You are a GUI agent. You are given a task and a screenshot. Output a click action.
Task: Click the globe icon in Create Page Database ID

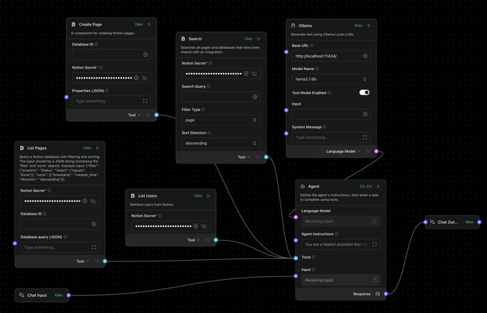click(145, 55)
